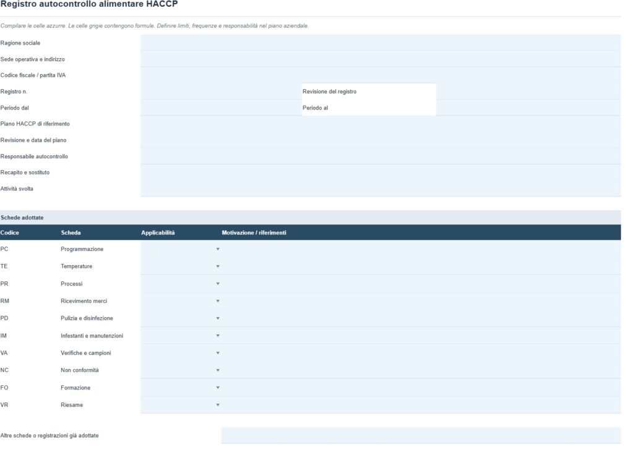Open Applicabilità dropdown for Infestanti e manutenzioni
634x455 pixels.
point(217,336)
